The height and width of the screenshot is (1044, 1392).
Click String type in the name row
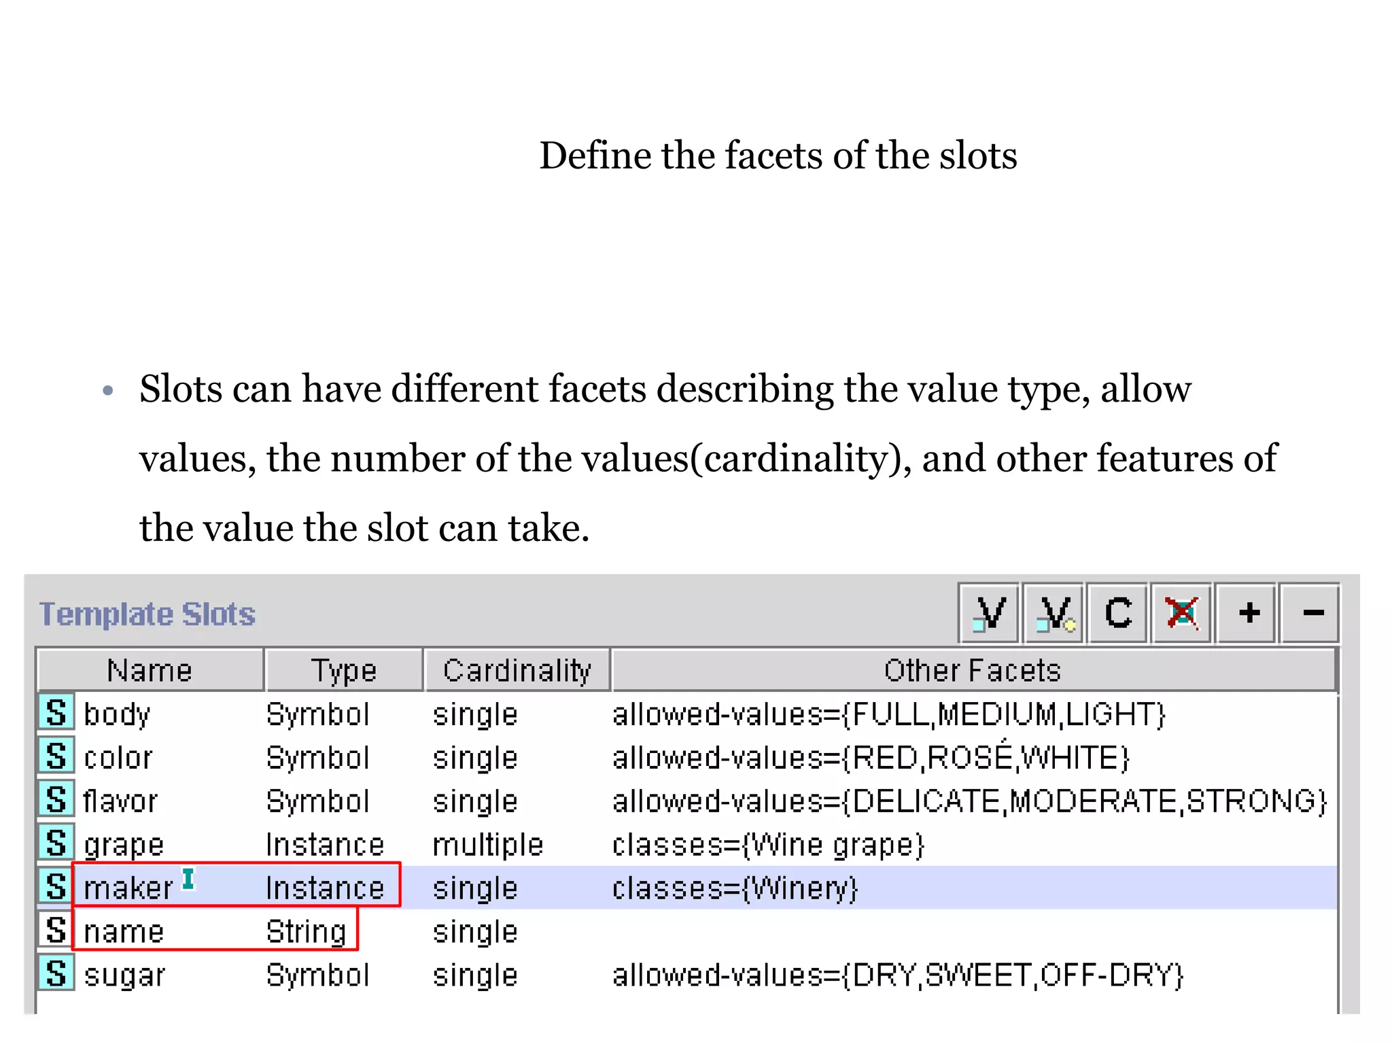(307, 933)
